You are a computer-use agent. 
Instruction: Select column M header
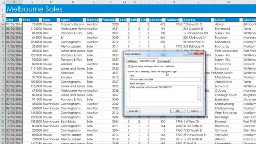point(229,2)
